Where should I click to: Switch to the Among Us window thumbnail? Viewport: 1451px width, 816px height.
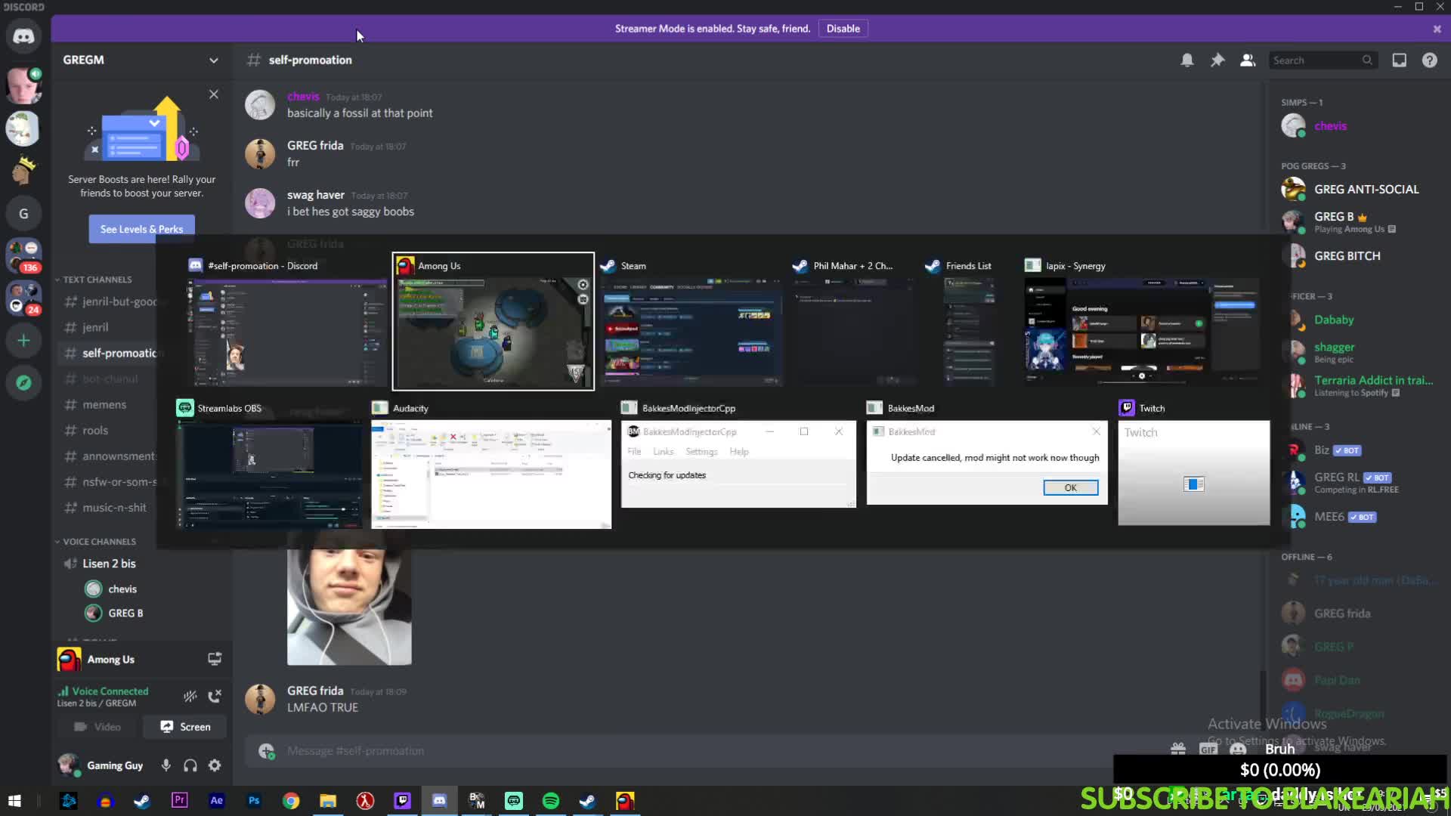[x=493, y=322]
